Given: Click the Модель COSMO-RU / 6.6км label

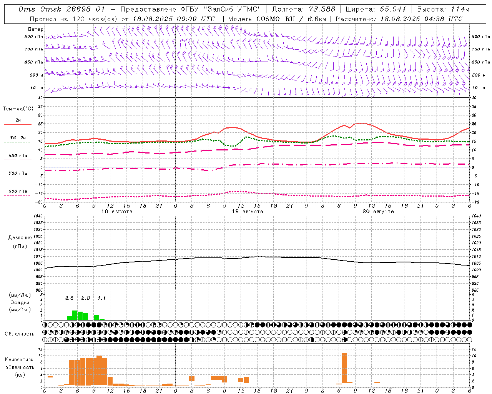Looking at the screenshot, I should point(277,19).
